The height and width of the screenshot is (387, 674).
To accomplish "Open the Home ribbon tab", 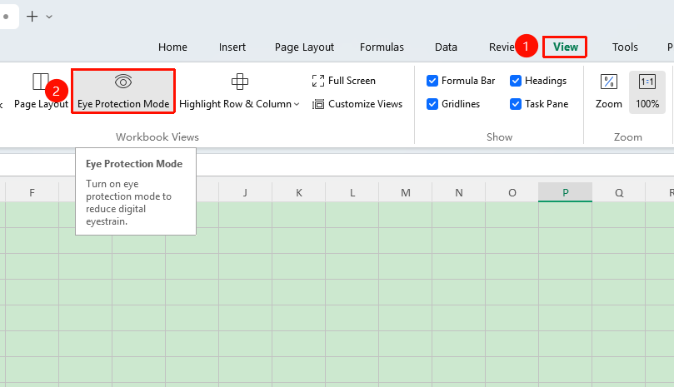I will (172, 47).
